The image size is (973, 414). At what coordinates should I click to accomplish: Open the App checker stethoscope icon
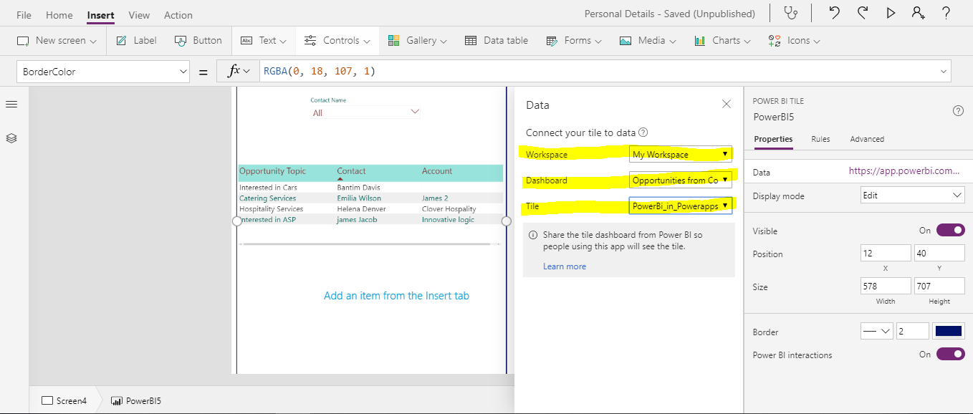coord(790,13)
